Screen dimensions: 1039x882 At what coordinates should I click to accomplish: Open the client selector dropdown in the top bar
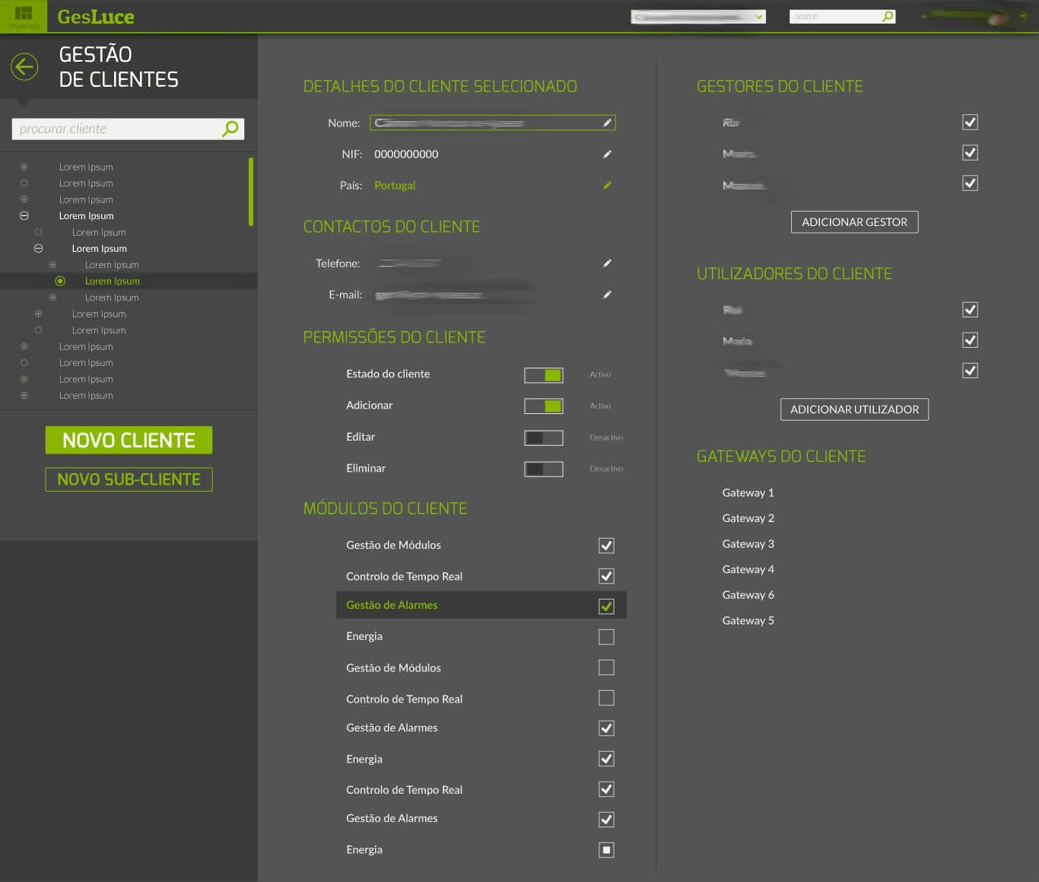pyautogui.click(x=758, y=15)
